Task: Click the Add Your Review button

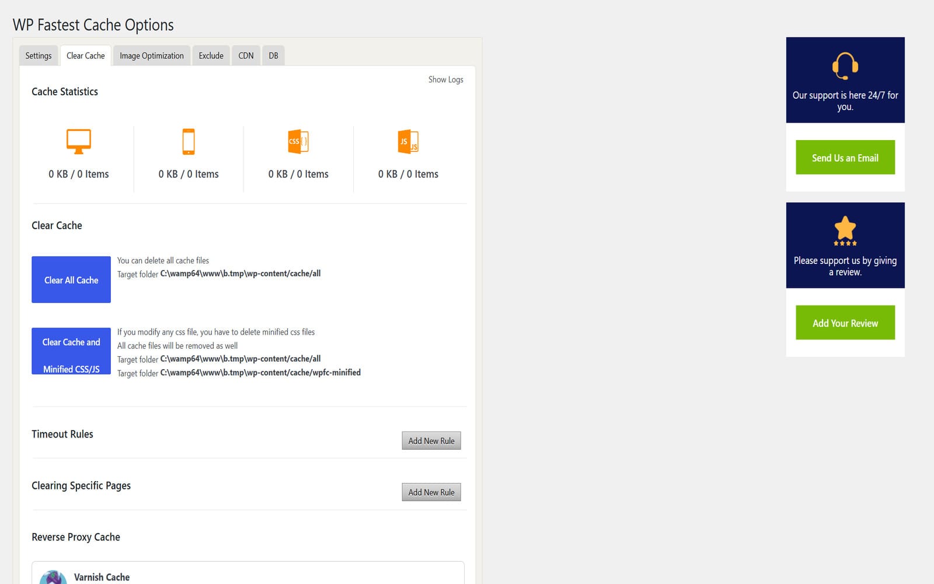Action: [845, 322]
